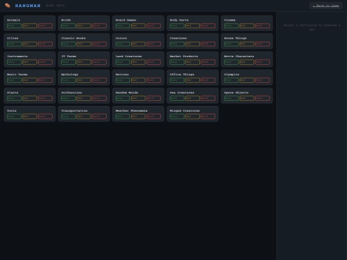This screenshot has height=260, width=347.
Task: Go back to game button
Action: click(326, 6)
